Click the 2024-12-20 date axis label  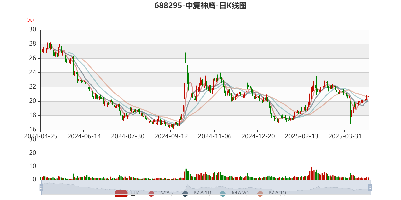coord(258,136)
